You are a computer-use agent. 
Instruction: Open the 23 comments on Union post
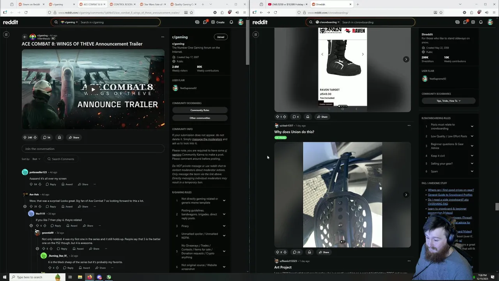tap(296, 252)
